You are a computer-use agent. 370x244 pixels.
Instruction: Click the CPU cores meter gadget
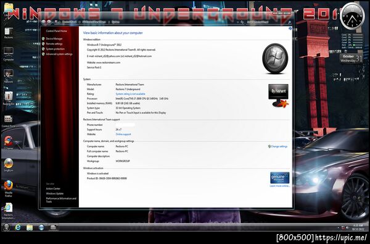(x=351, y=41)
